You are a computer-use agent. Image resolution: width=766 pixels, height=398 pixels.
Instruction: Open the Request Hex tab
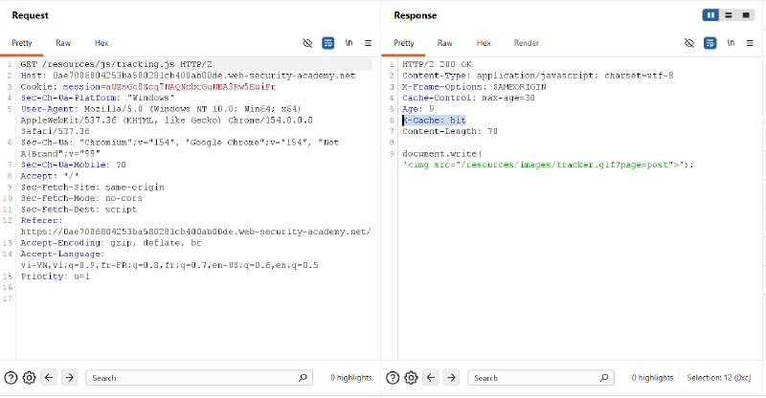point(101,43)
